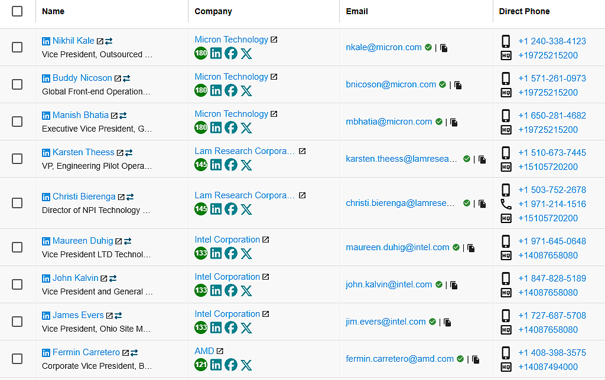
Task: Open the external link icon beside Karsten Theess
Action: point(120,152)
